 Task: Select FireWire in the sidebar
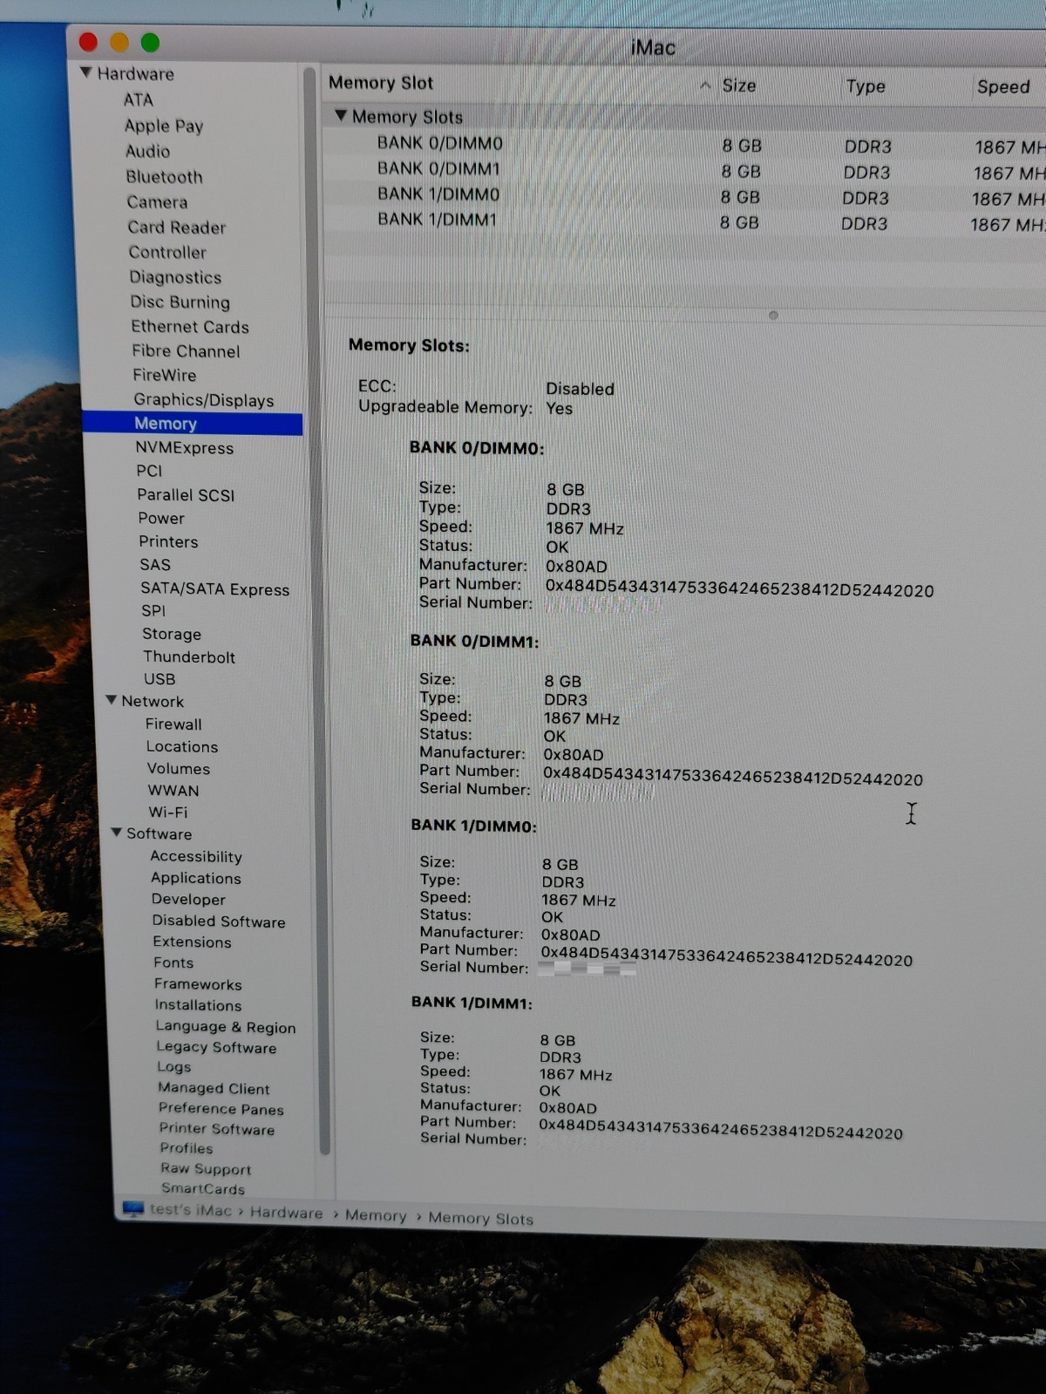tap(165, 375)
